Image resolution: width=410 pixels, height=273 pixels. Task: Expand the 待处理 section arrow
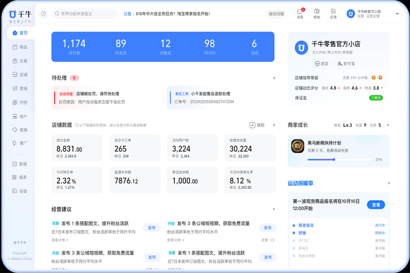coord(274,78)
